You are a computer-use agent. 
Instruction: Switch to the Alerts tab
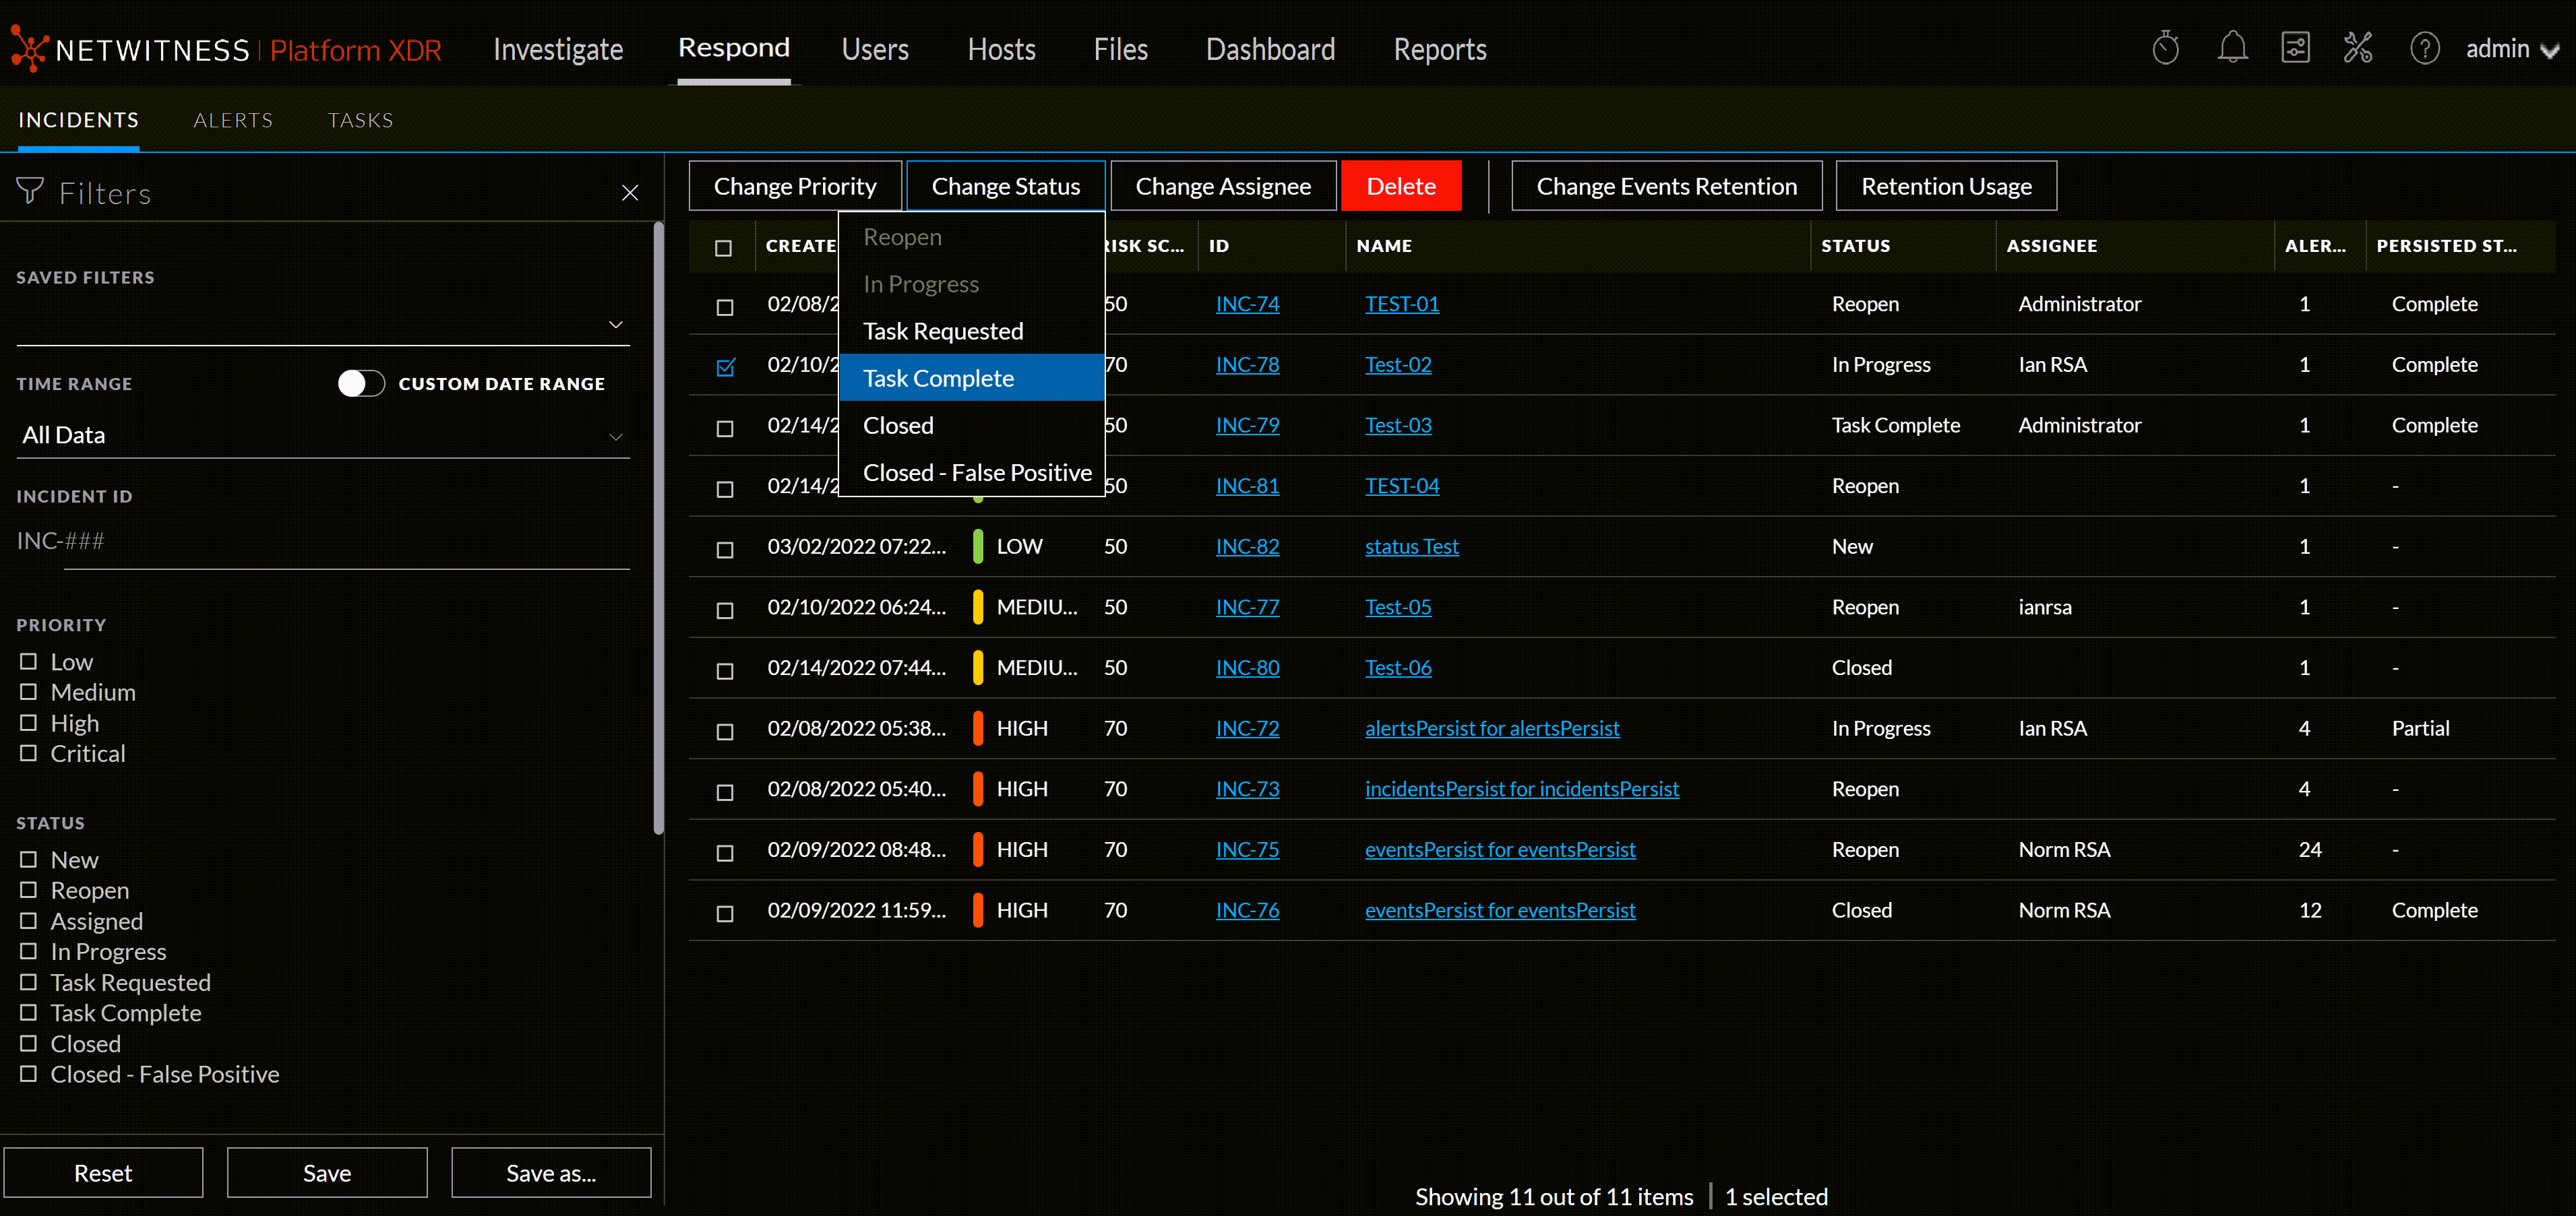233,119
